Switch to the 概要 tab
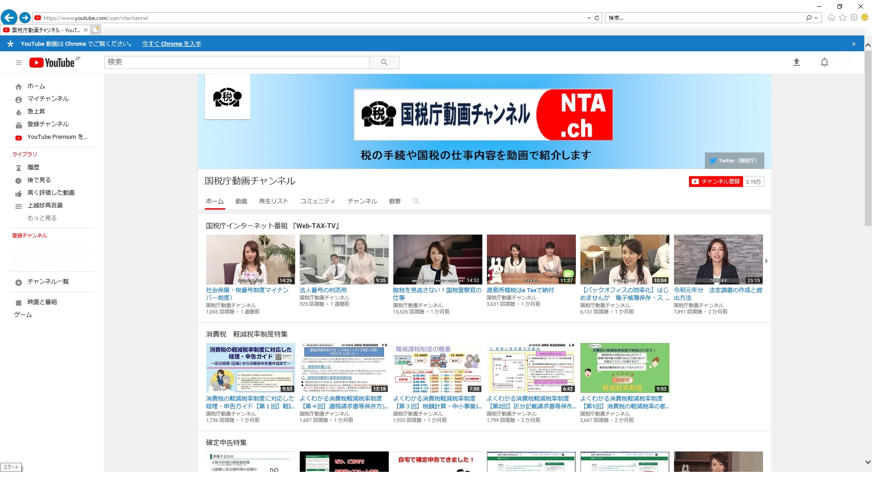Viewport: 872px width, 490px height. pyautogui.click(x=395, y=201)
